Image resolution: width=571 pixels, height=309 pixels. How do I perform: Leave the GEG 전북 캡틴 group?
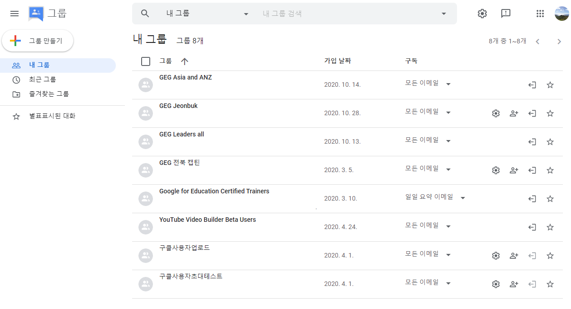click(x=532, y=170)
